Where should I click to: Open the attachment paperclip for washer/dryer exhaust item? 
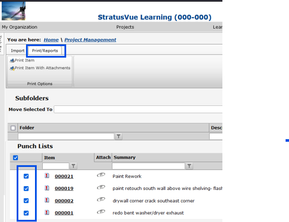101,212
